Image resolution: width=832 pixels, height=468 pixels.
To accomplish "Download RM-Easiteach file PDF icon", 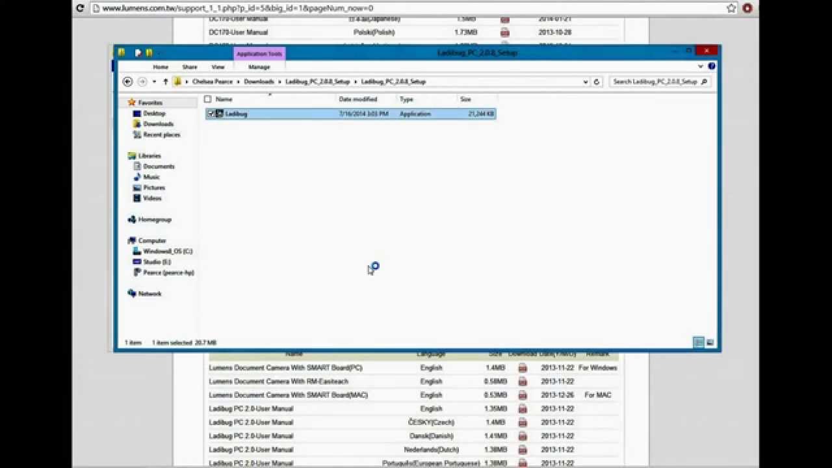I will tap(523, 382).
